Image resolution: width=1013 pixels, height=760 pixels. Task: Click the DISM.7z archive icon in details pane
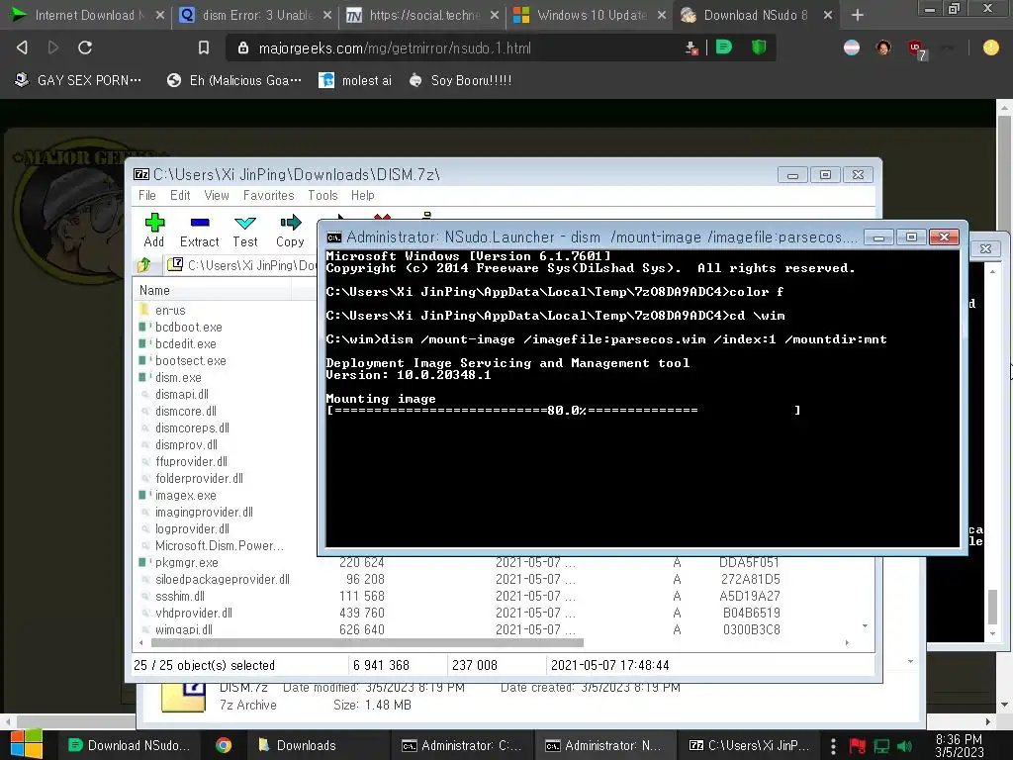tap(183, 698)
